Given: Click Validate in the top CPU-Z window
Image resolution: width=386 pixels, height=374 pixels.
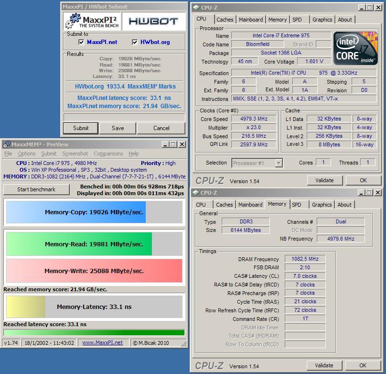Looking at the screenshot, I should pos(324,180).
